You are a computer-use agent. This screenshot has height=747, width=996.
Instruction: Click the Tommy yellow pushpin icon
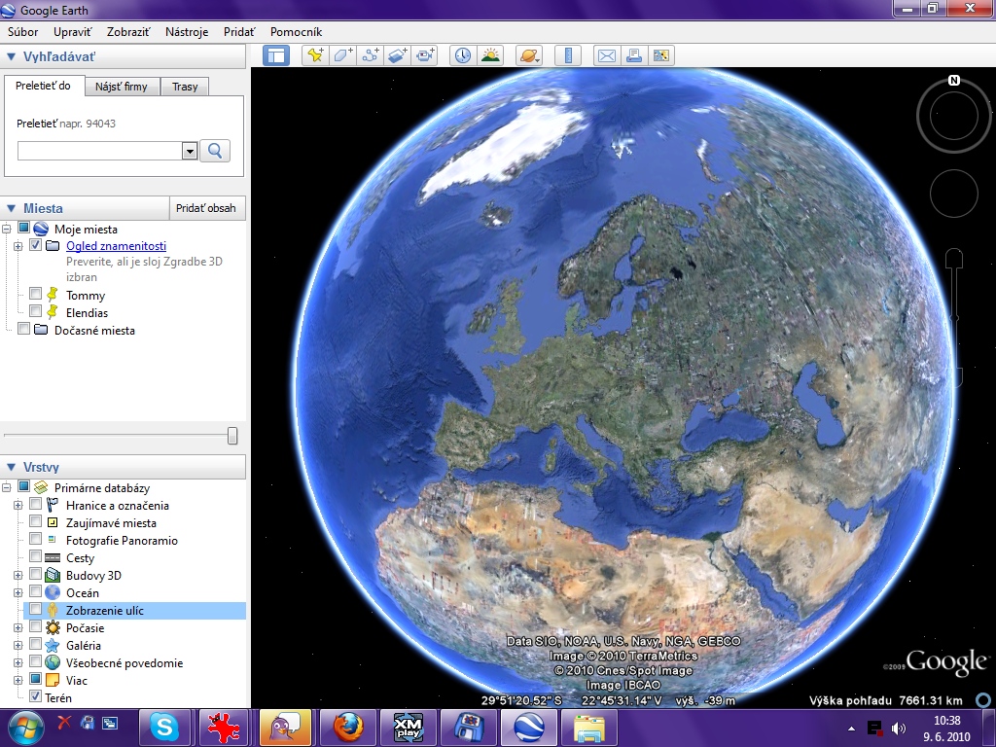(53, 295)
